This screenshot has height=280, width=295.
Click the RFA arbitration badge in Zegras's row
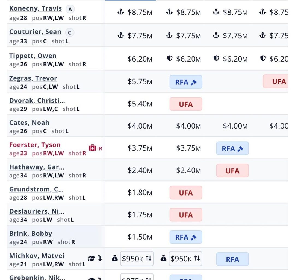[x=186, y=82]
